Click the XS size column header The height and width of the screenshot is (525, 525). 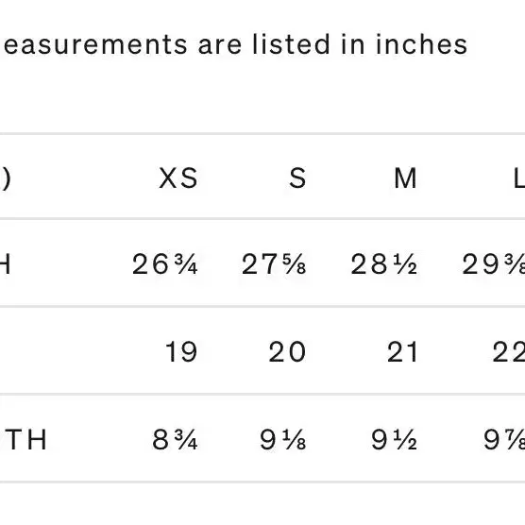[x=178, y=178]
